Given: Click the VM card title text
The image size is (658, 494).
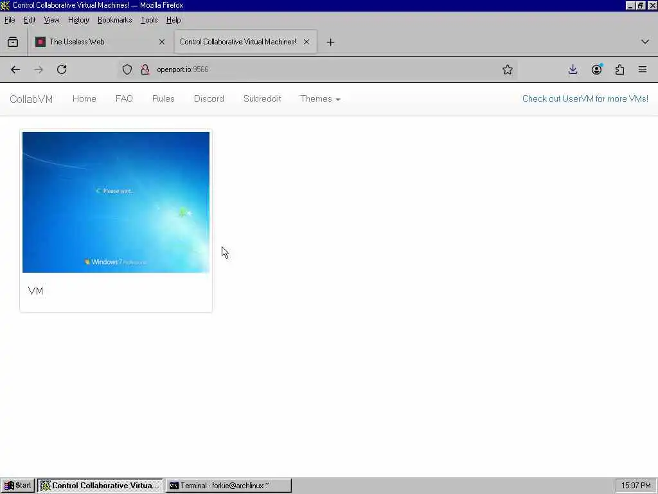Looking at the screenshot, I should click(36, 291).
